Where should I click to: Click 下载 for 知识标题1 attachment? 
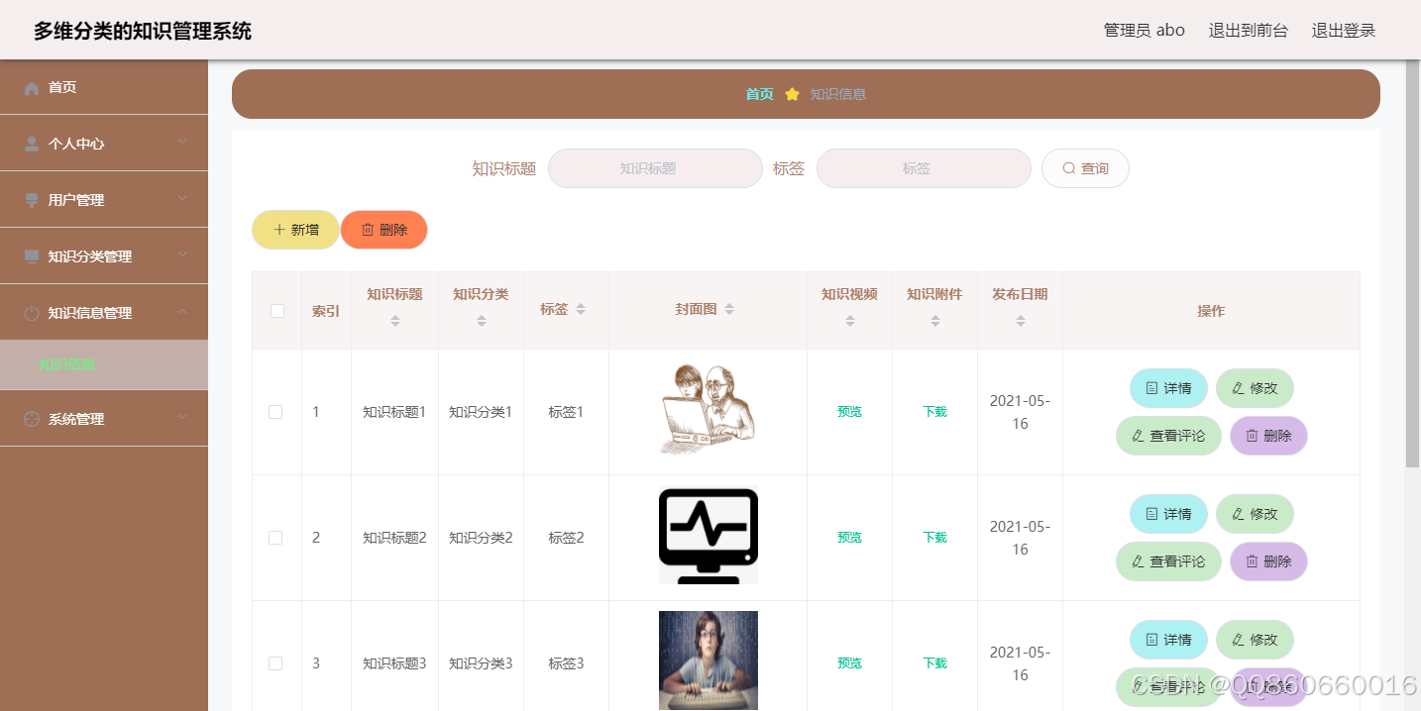pos(935,412)
